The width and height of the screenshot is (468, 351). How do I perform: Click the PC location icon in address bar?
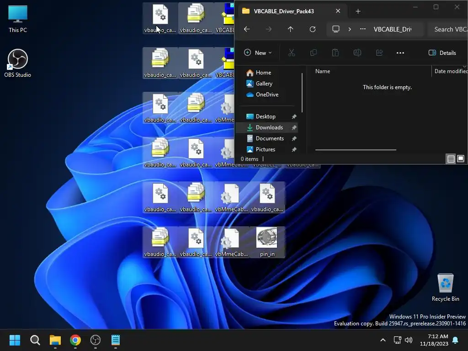click(x=336, y=29)
